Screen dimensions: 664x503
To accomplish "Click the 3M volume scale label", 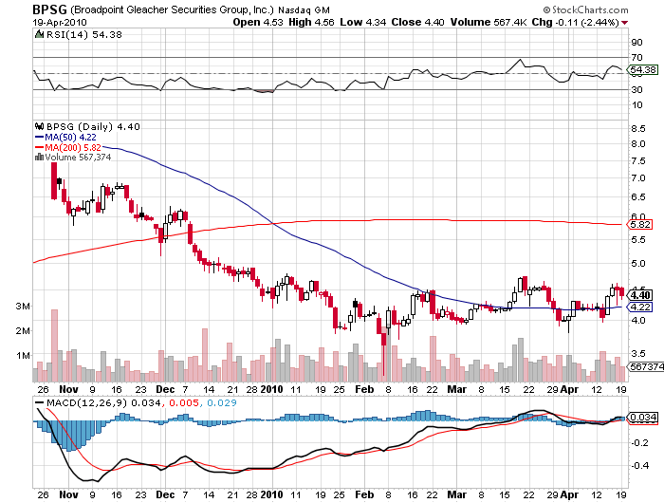I will [23, 306].
